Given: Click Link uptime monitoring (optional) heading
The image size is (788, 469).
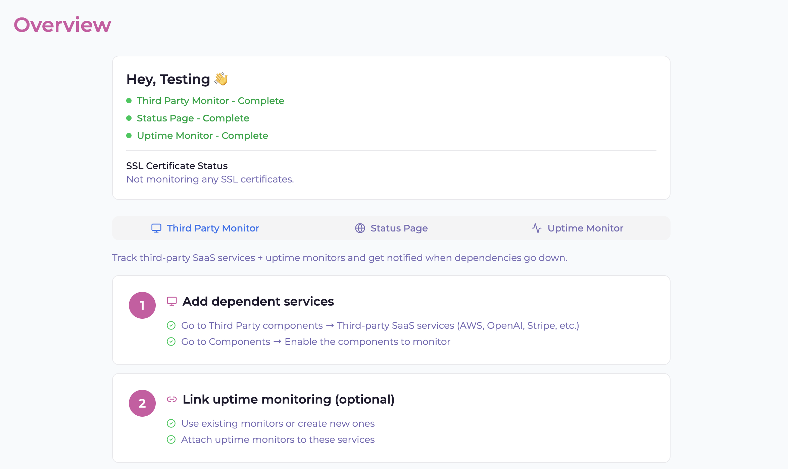Looking at the screenshot, I should [x=289, y=399].
